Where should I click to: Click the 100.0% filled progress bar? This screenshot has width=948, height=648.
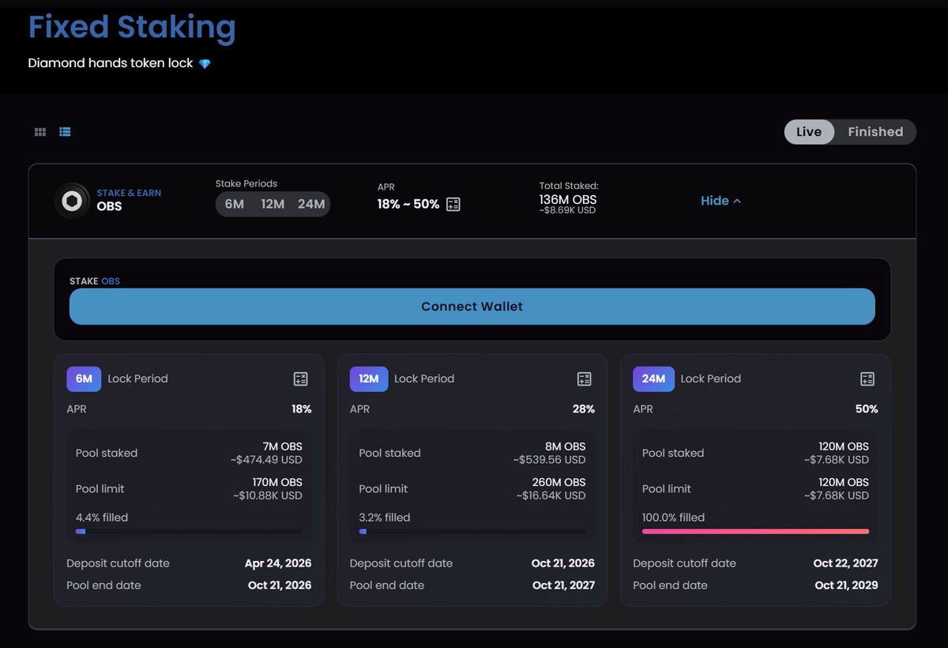coord(754,531)
